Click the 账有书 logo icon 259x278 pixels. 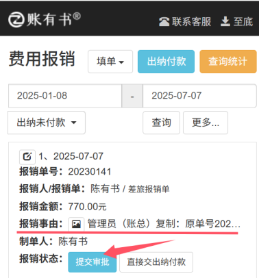click(x=16, y=20)
